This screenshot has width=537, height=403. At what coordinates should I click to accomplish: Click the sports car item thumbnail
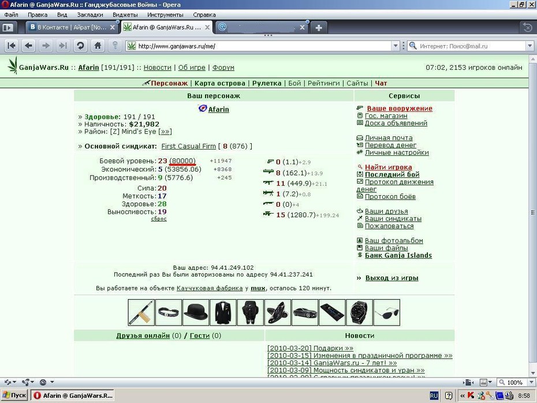305,312
